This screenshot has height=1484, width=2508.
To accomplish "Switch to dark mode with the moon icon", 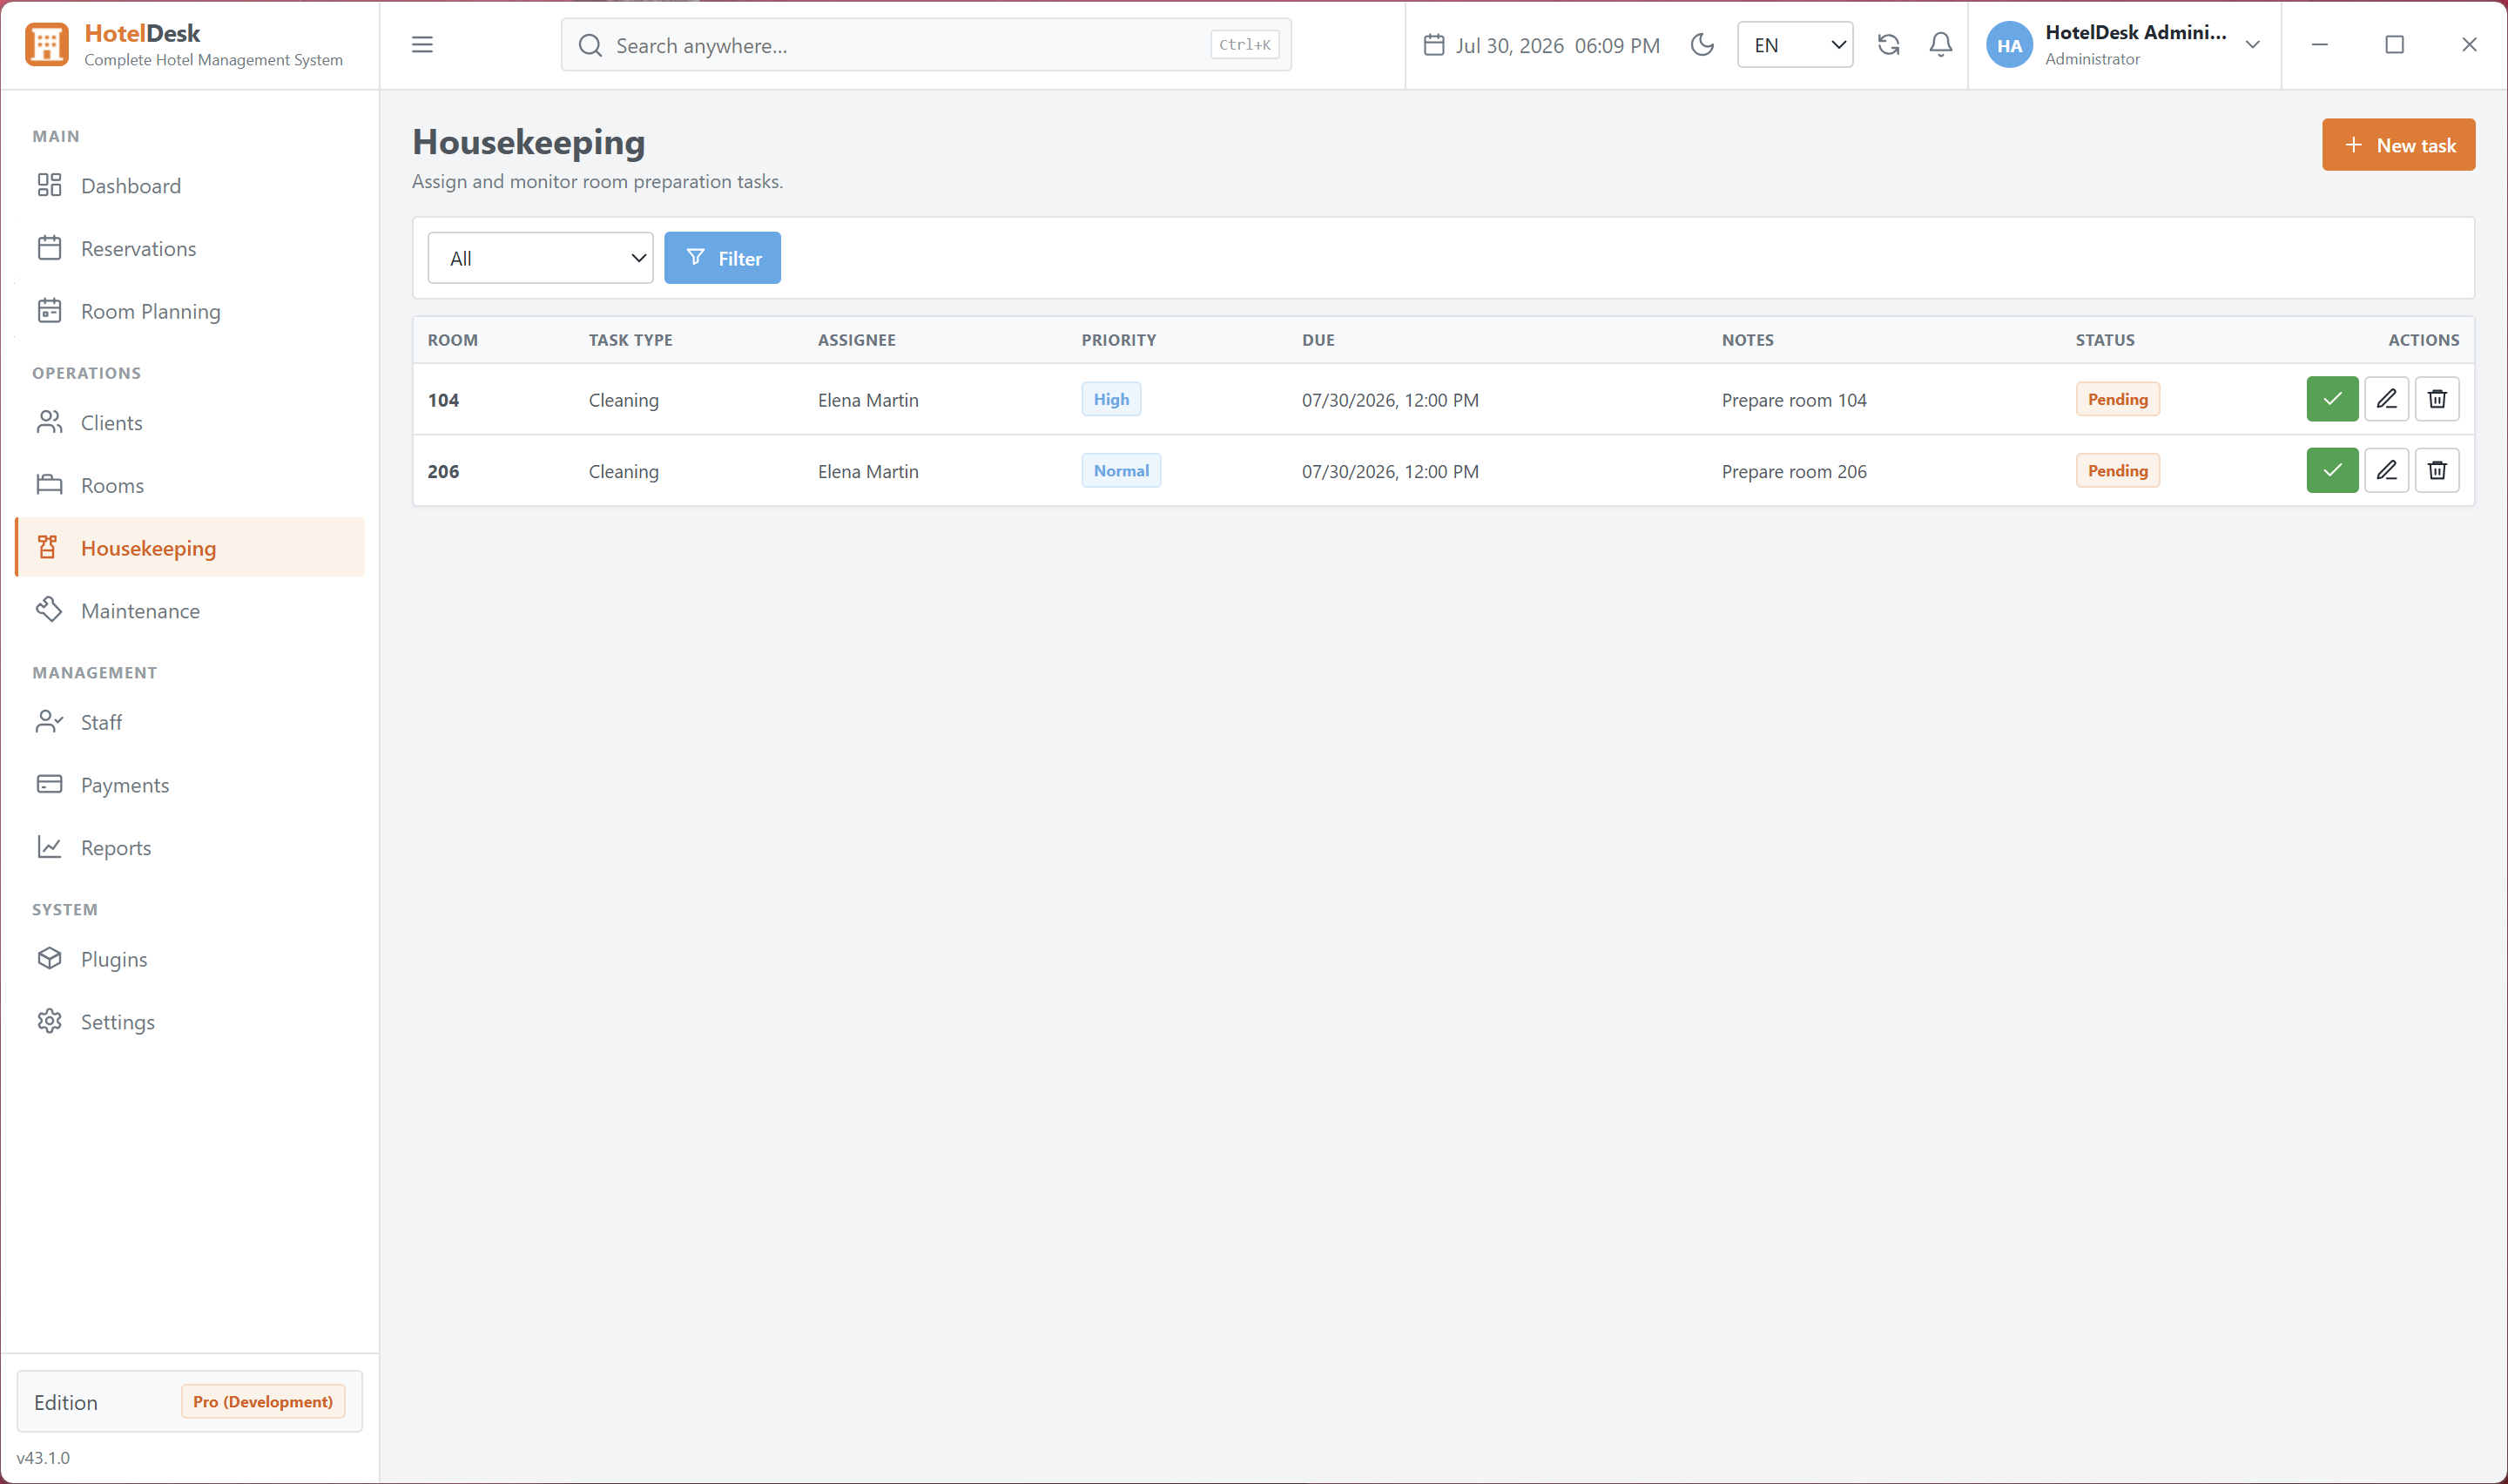I will pos(1702,45).
